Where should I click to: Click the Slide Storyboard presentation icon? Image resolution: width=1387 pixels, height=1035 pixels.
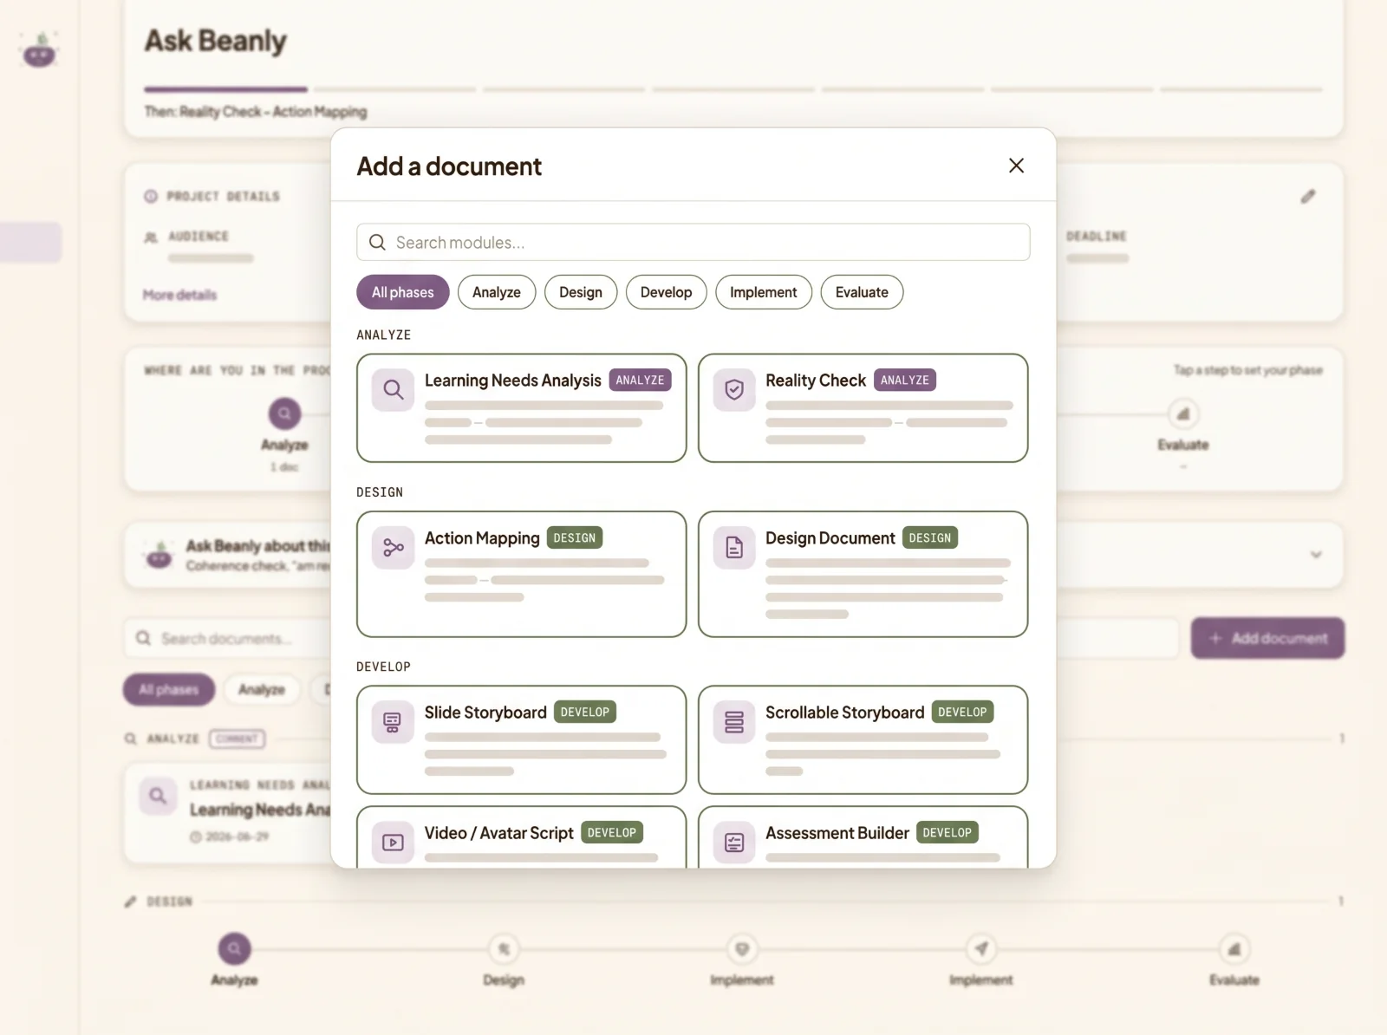[x=393, y=722]
